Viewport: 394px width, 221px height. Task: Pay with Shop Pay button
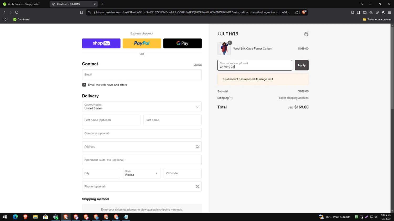click(101, 43)
